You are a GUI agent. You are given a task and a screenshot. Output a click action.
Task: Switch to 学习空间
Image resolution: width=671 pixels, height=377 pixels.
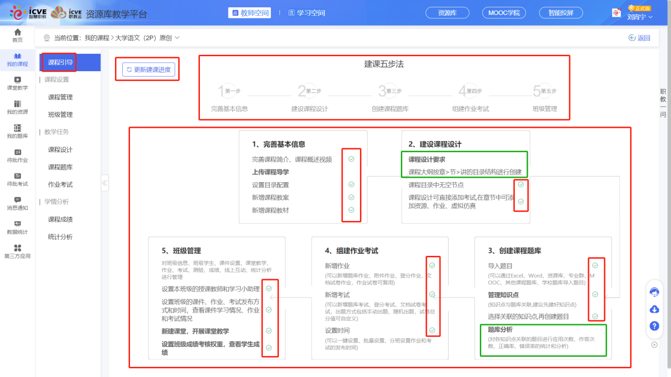coord(306,12)
